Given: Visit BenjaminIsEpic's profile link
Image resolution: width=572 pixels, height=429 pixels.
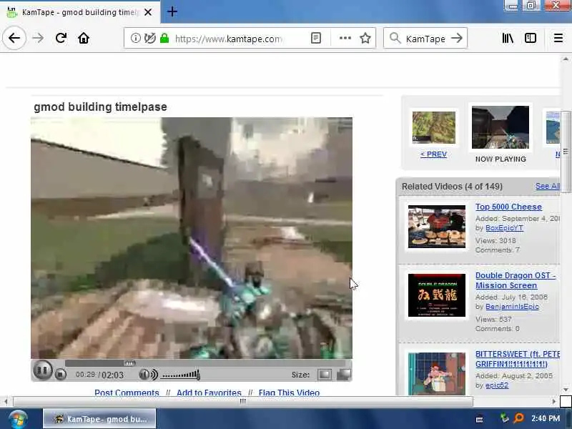Looking at the screenshot, I should coord(512,307).
